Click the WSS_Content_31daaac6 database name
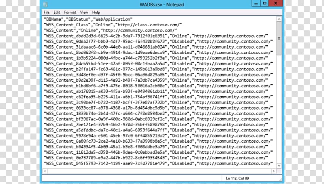This screenshot has width=324, height=184. (x=105, y=47)
